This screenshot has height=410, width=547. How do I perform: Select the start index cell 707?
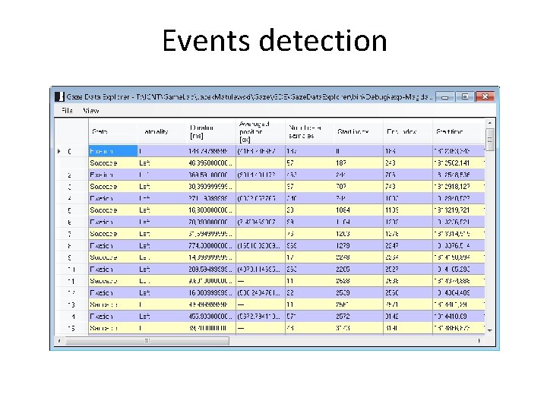point(359,187)
